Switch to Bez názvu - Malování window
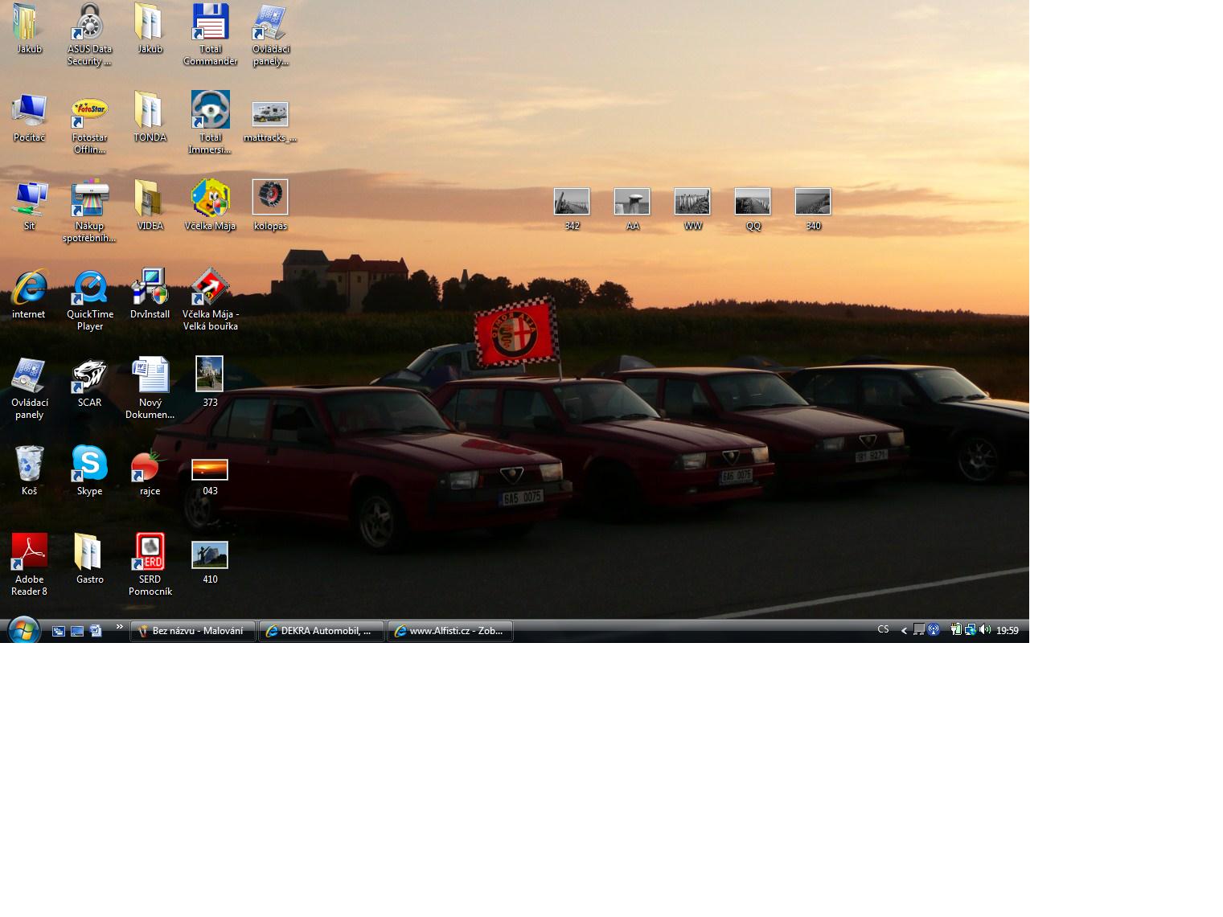The image size is (1223, 917). click(193, 631)
